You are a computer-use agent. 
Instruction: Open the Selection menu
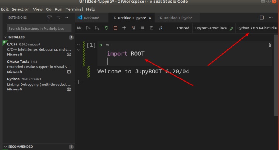coord(21,9)
